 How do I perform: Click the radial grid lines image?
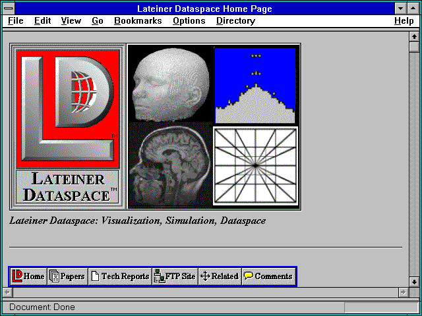[x=255, y=166]
